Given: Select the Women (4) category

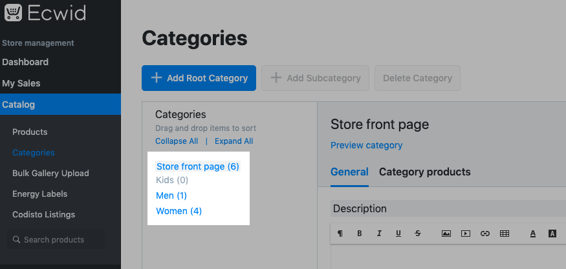Looking at the screenshot, I should pyautogui.click(x=179, y=211).
